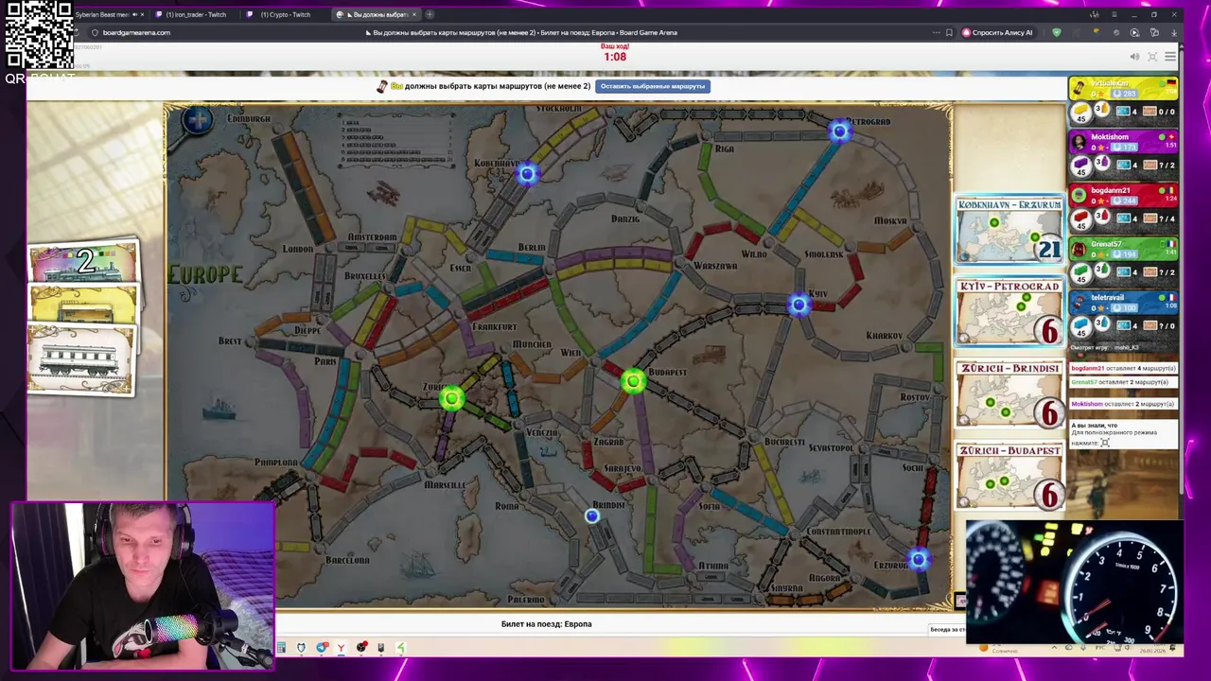Image resolution: width=1211 pixels, height=681 pixels.
Task: Open the browser shield protection icon
Action: pyautogui.click(x=1057, y=32)
